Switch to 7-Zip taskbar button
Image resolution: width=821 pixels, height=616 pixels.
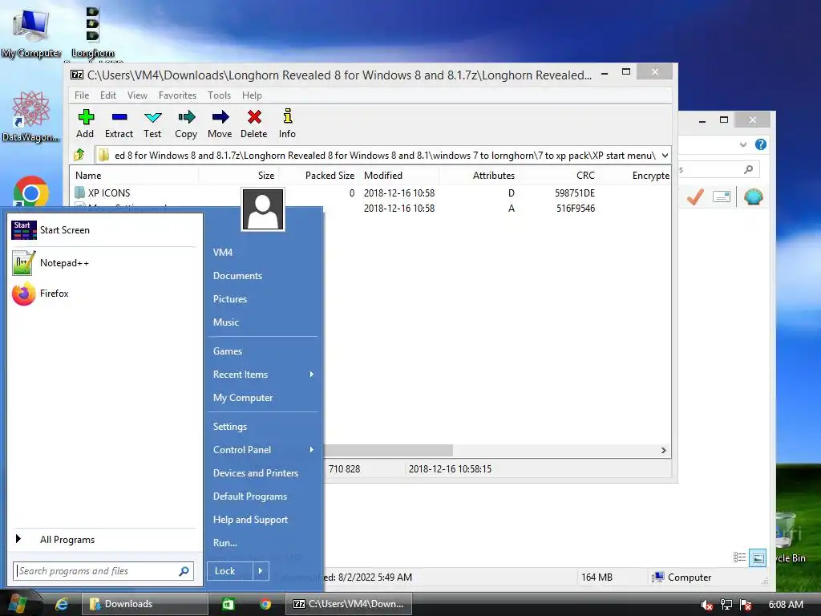349,604
